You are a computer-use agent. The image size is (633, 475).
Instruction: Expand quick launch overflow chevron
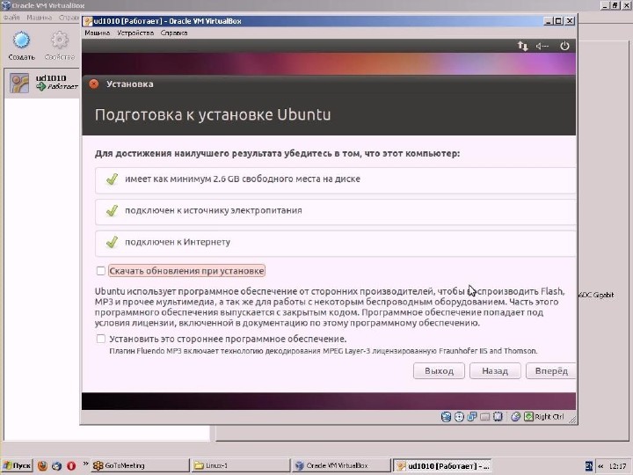click(85, 464)
